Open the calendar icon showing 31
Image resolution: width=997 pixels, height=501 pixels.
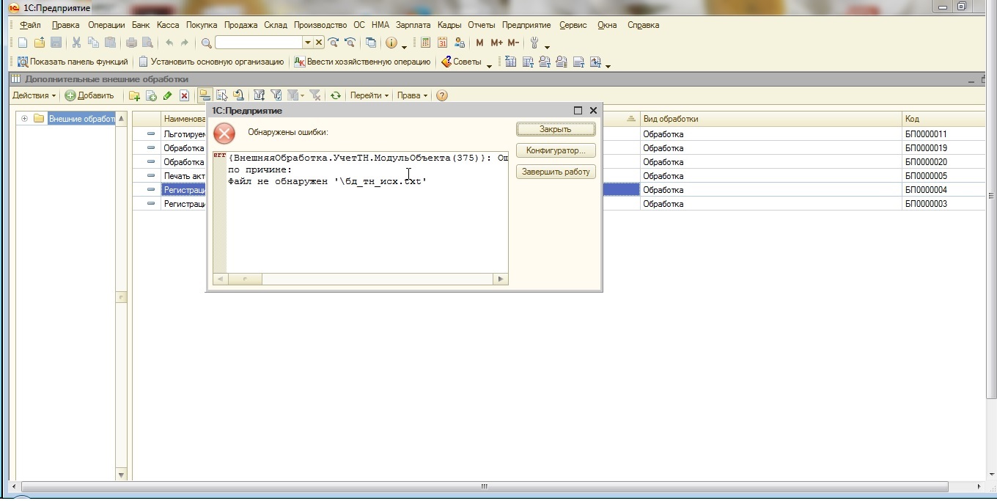(443, 43)
